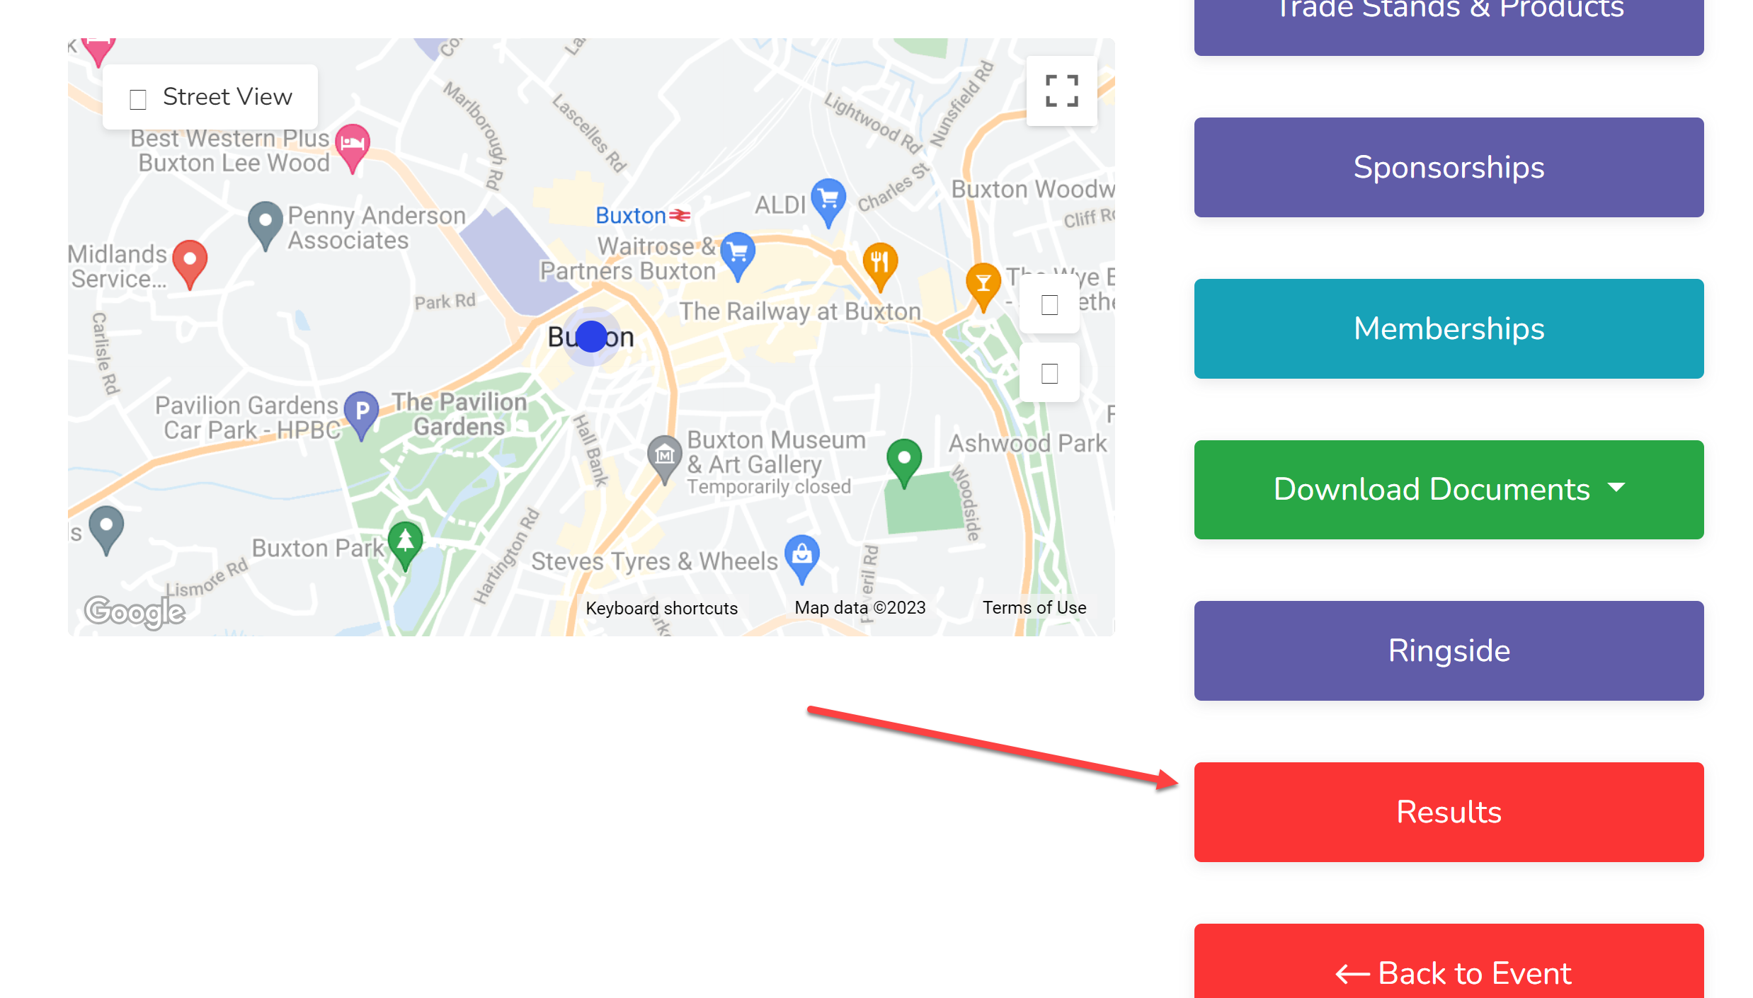The image size is (1753, 998).
Task: Open the Best Western Plus hotel marker
Action: tap(353, 147)
